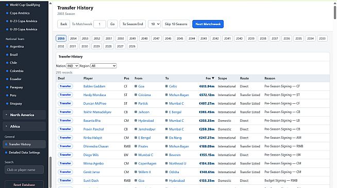
Task: Click the club icon beside Jamshedpur
Action: tap(136, 129)
